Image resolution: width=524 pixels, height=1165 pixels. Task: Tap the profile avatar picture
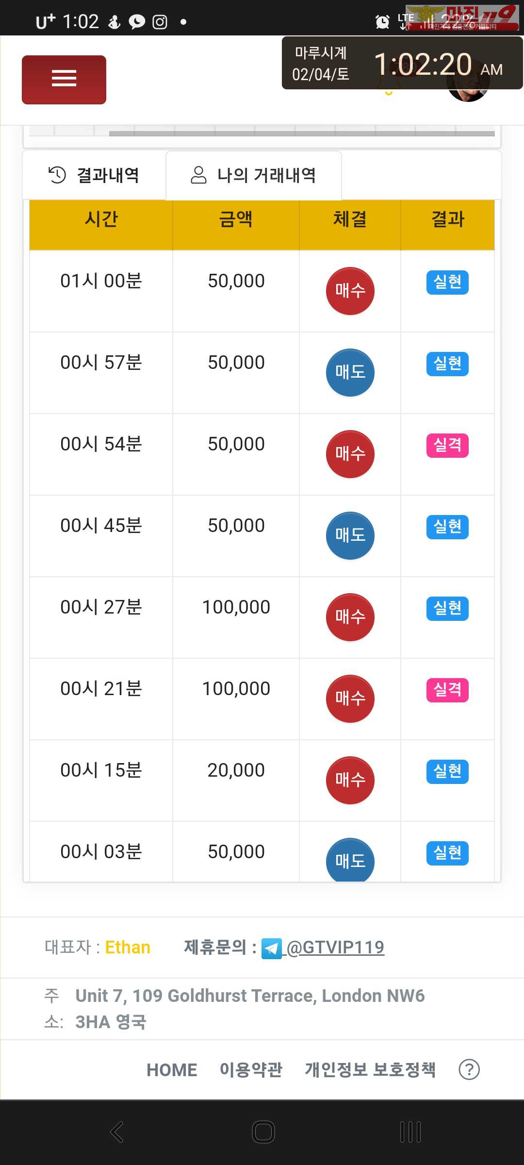coord(468,95)
